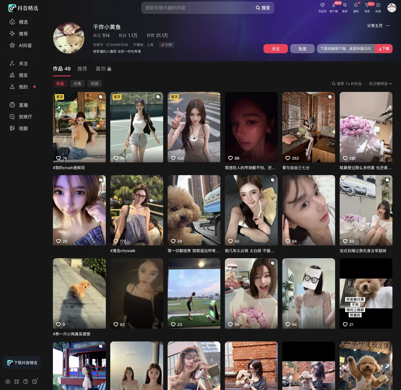Click the 我连吃人的市场都不怕 caption
The height and width of the screenshot is (390, 401).
pyautogui.click(x=250, y=168)
